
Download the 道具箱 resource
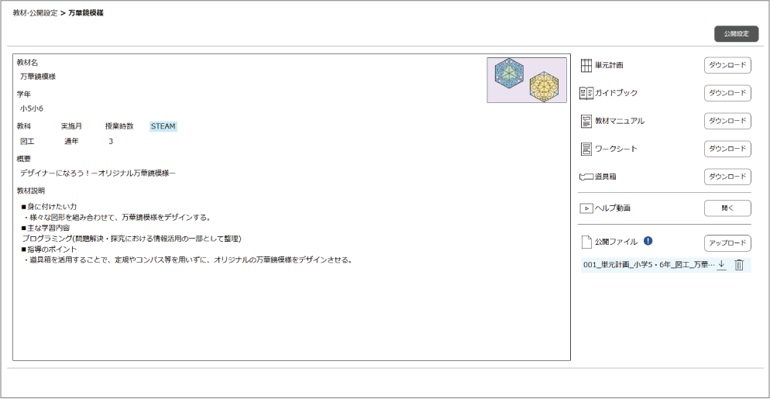click(727, 177)
